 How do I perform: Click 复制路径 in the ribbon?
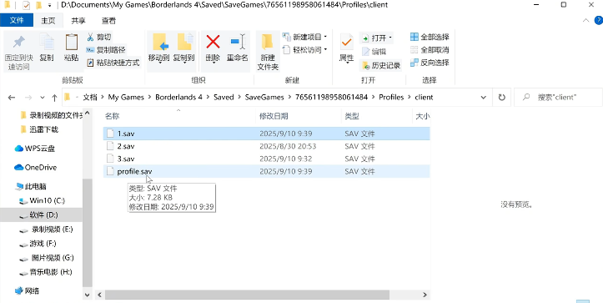point(106,50)
